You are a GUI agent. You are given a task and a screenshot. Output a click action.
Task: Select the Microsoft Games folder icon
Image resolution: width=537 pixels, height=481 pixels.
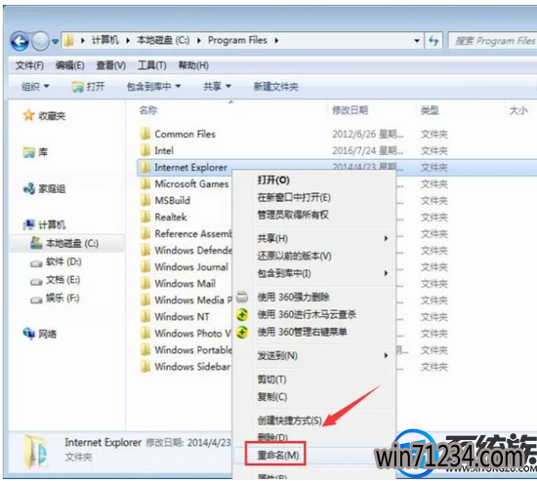145,183
